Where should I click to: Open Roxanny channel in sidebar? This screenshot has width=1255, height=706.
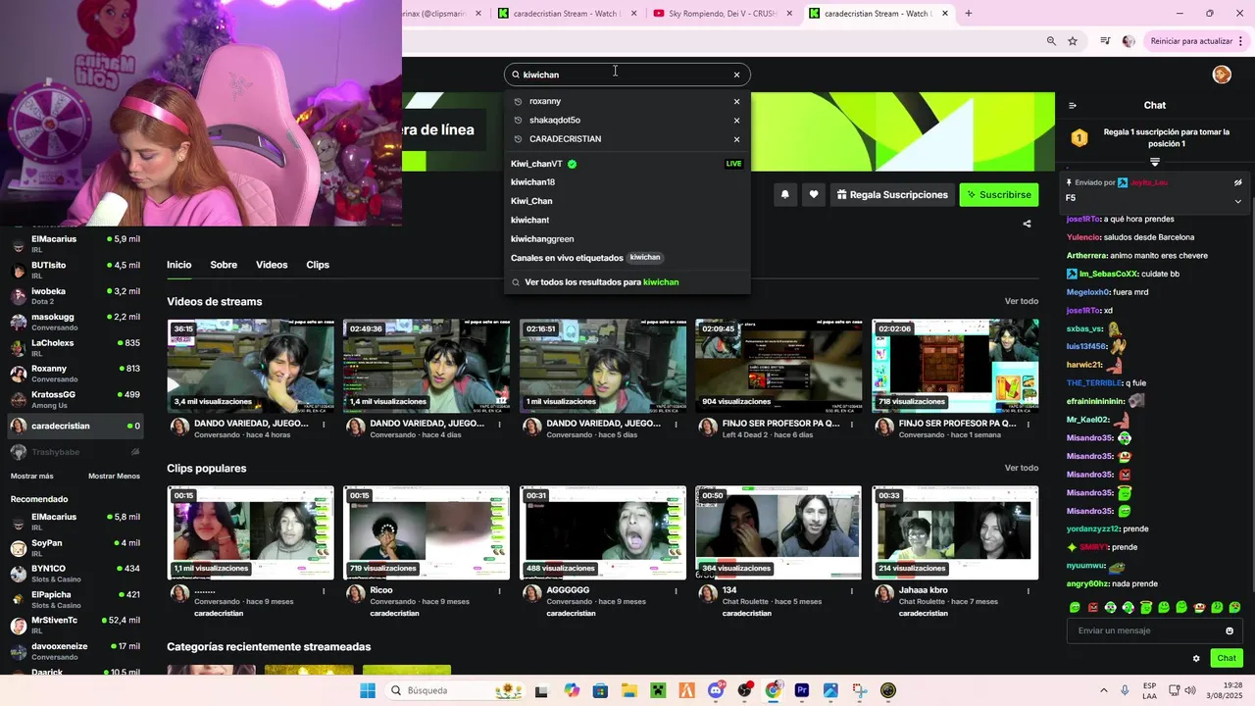[x=75, y=374]
